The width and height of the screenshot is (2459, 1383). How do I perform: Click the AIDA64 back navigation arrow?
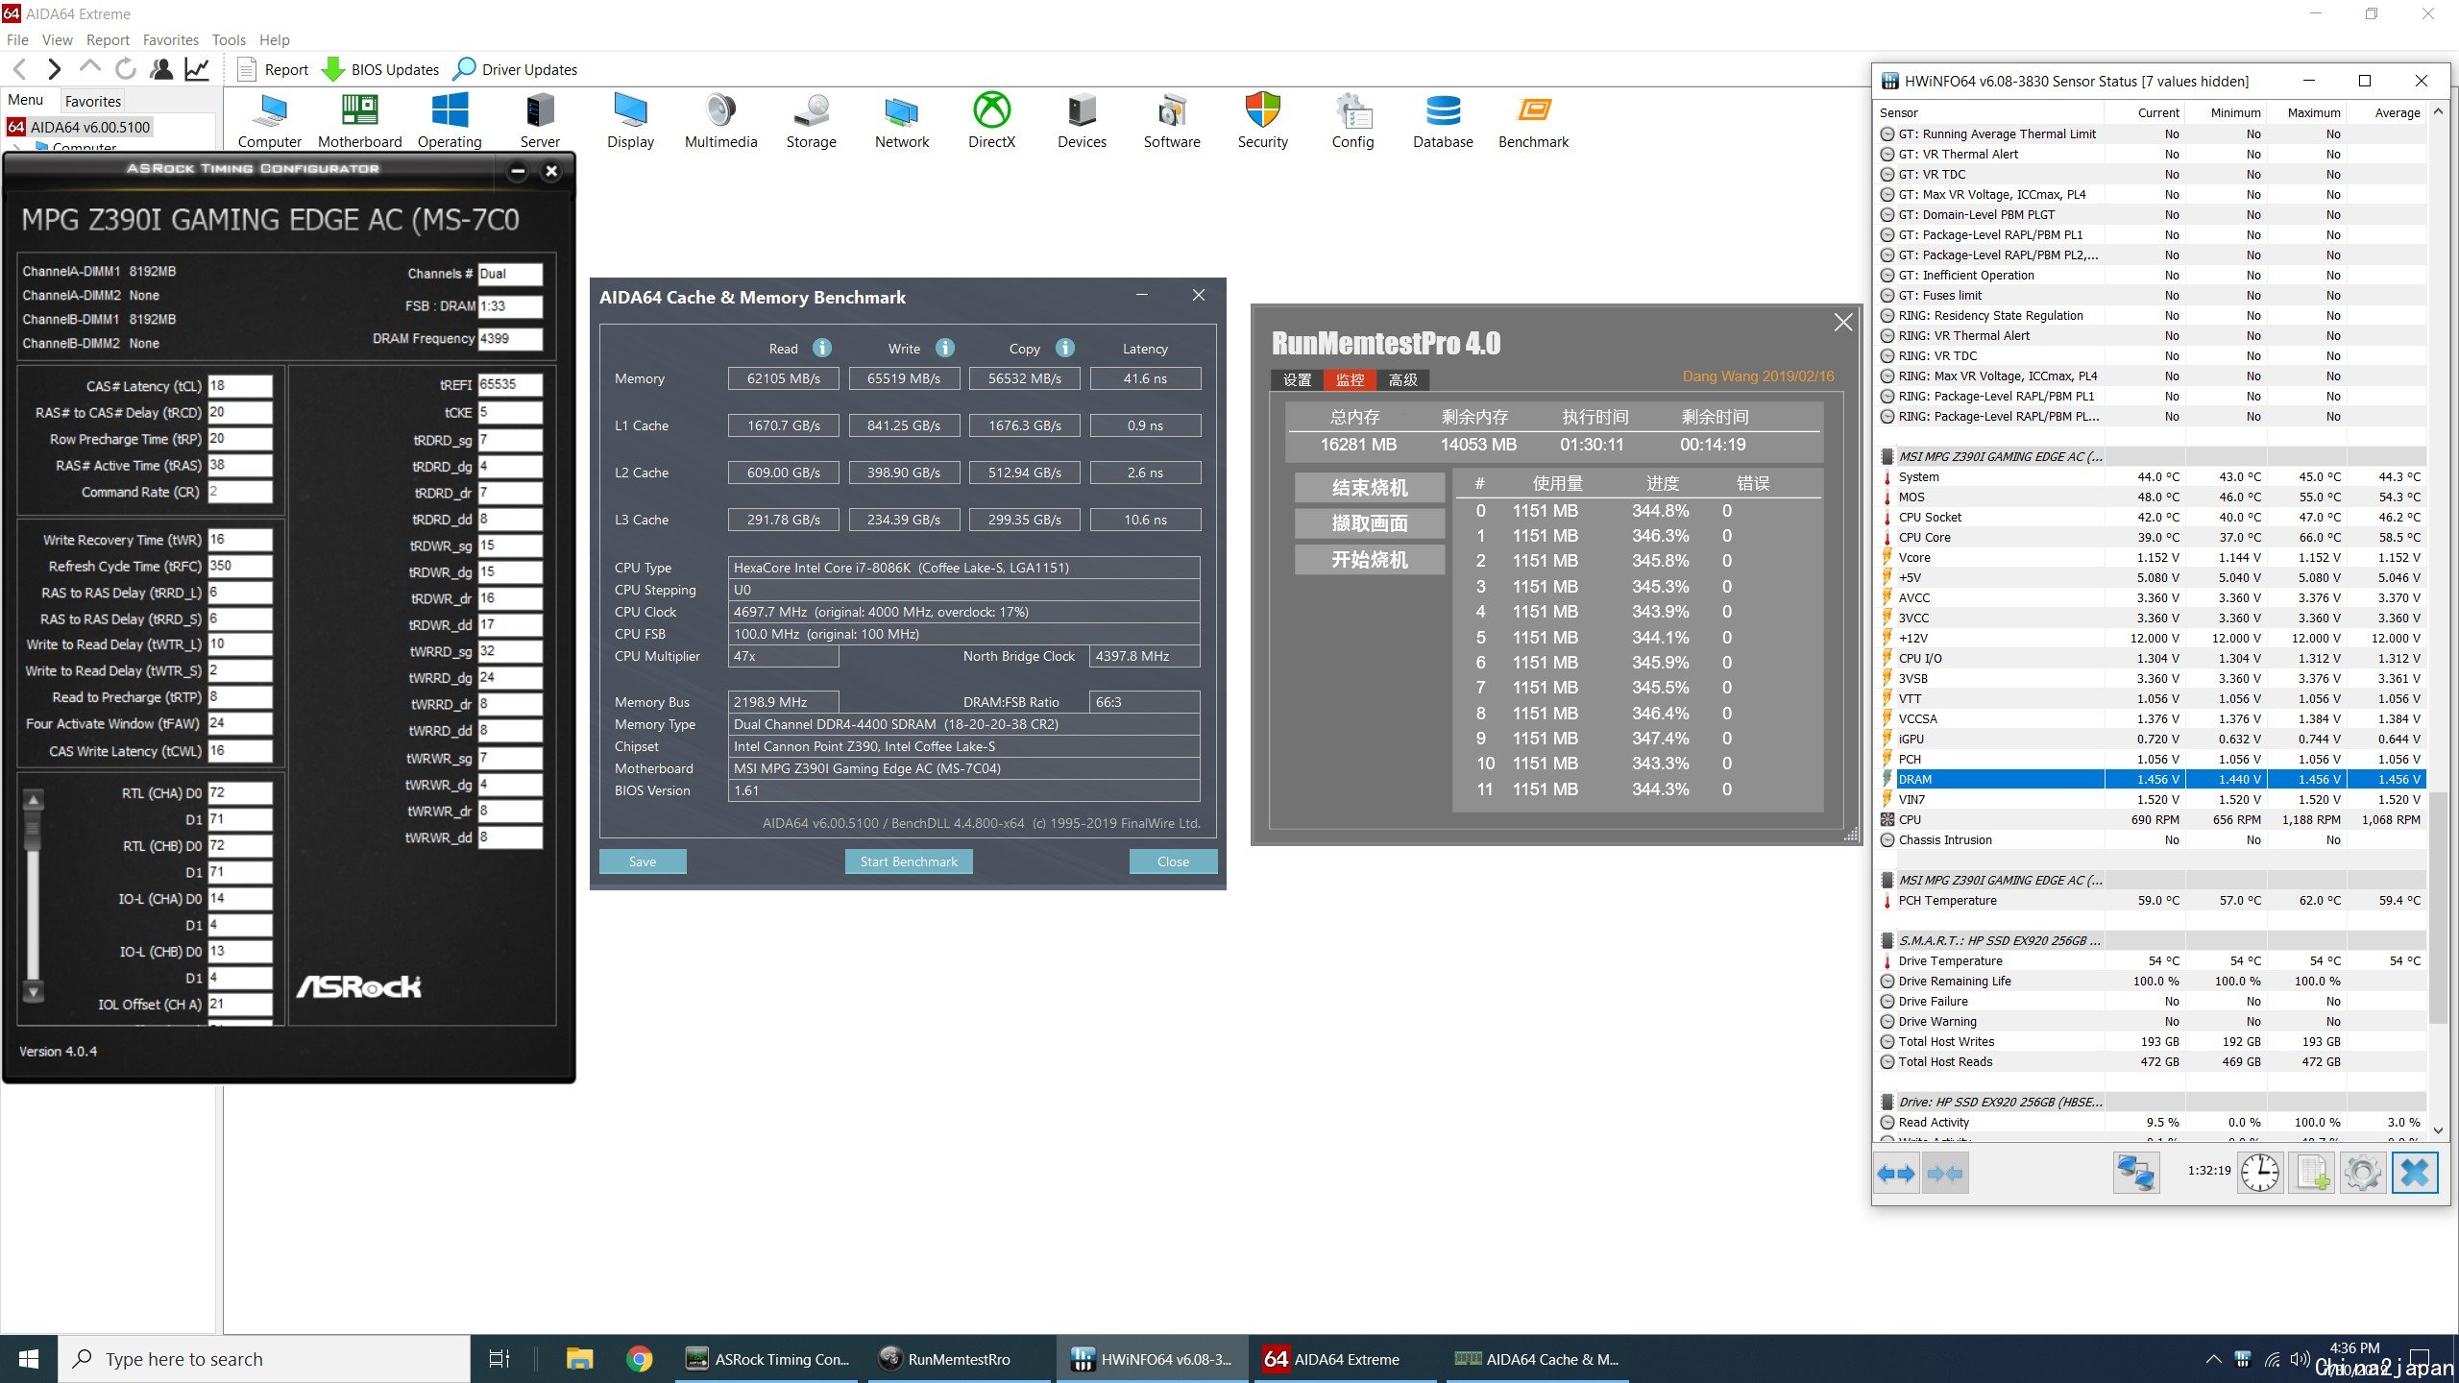[20, 69]
